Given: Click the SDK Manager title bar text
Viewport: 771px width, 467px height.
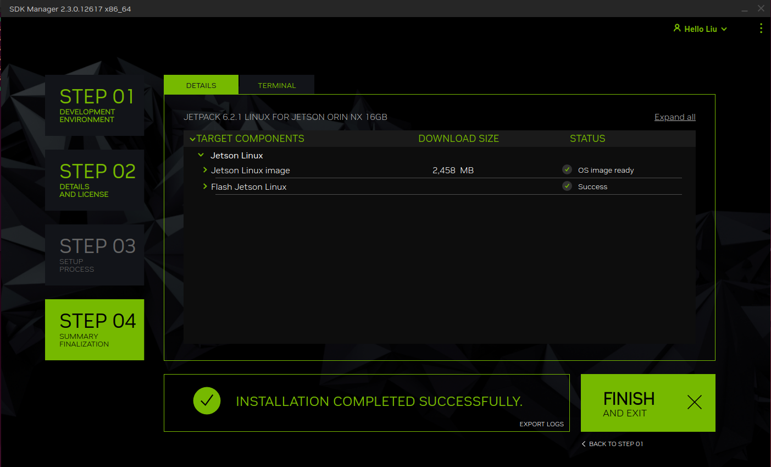Looking at the screenshot, I should 70,9.
